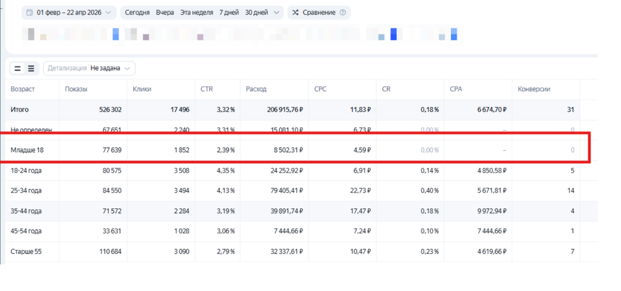Click the calendar icon in date selector
621x291 pixels.
coord(30,12)
